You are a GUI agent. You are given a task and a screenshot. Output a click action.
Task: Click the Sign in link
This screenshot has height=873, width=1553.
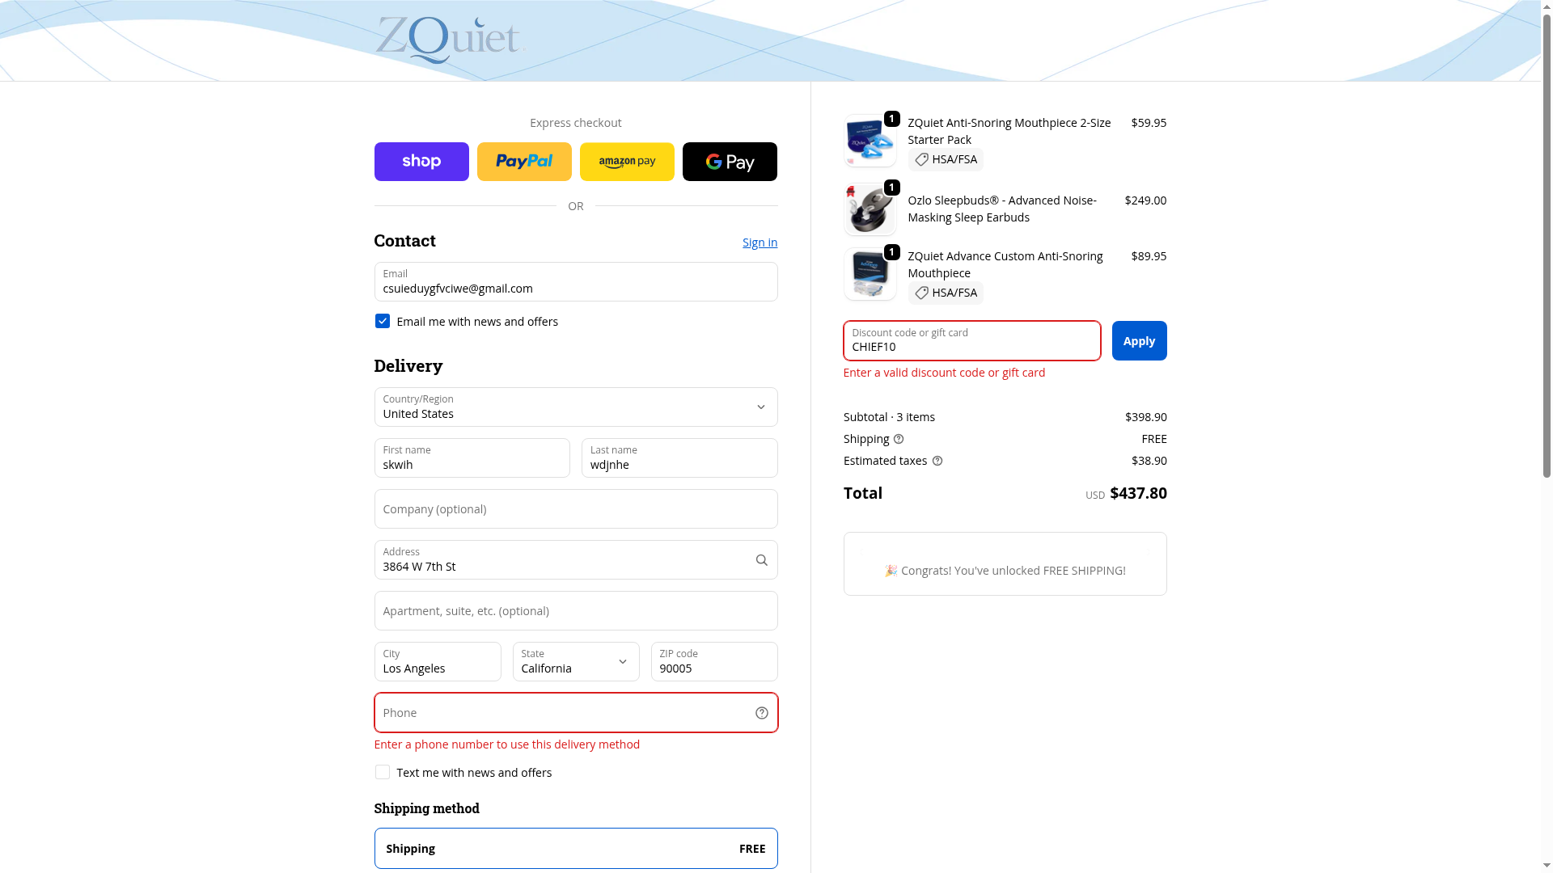click(x=760, y=242)
